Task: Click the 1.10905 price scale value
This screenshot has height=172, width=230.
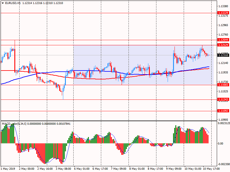Action: pyautogui.click(x=223, y=120)
